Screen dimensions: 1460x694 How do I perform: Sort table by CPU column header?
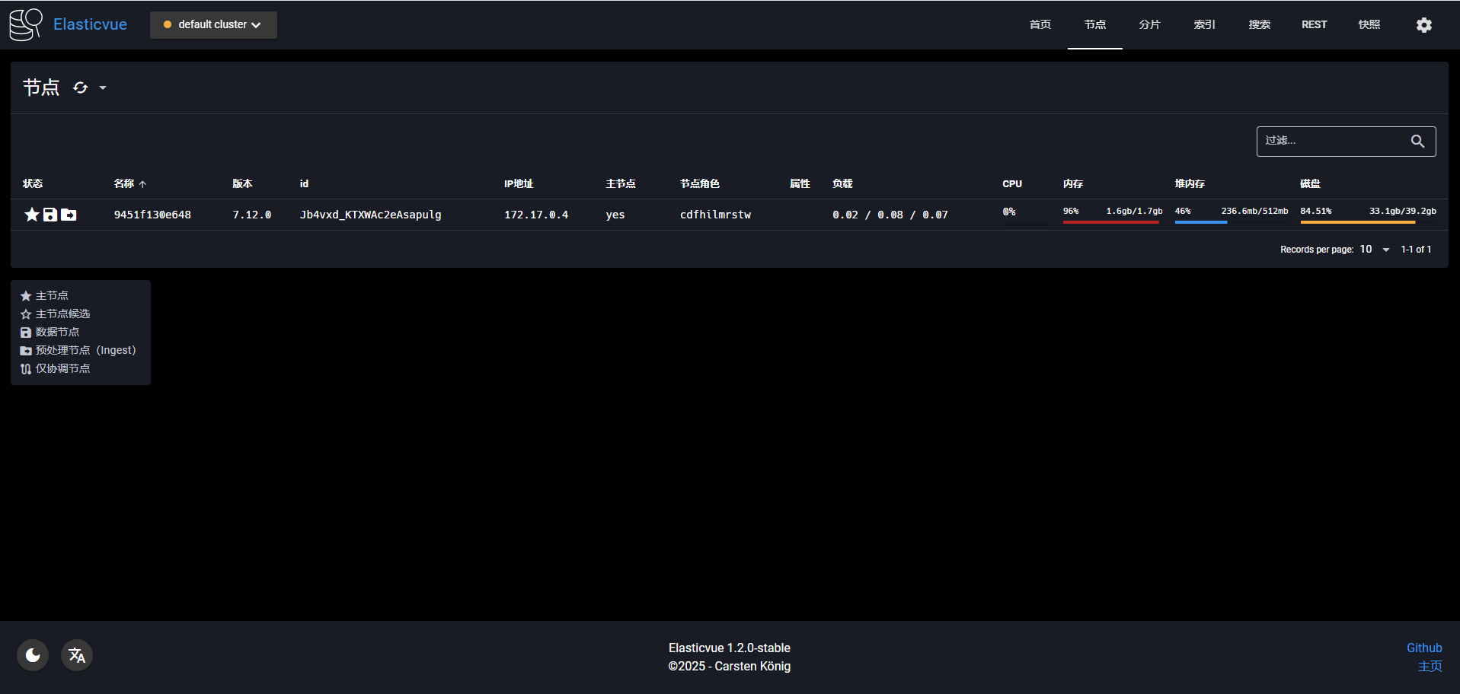point(1012,183)
